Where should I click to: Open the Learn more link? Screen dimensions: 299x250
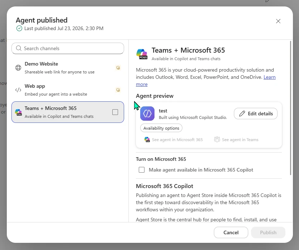pos(270,77)
